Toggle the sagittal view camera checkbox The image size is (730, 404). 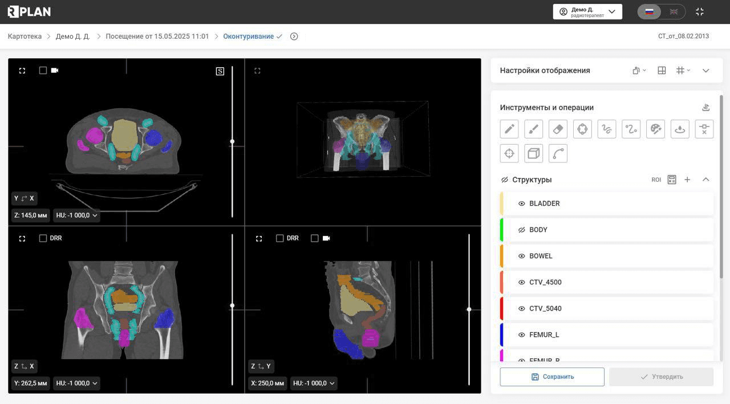coord(314,238)
